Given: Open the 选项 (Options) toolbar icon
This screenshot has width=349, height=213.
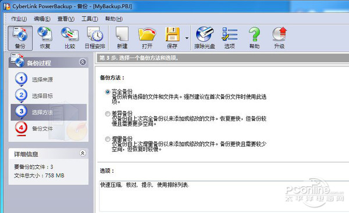Looking at the screenshot, I should click(230, 38).
